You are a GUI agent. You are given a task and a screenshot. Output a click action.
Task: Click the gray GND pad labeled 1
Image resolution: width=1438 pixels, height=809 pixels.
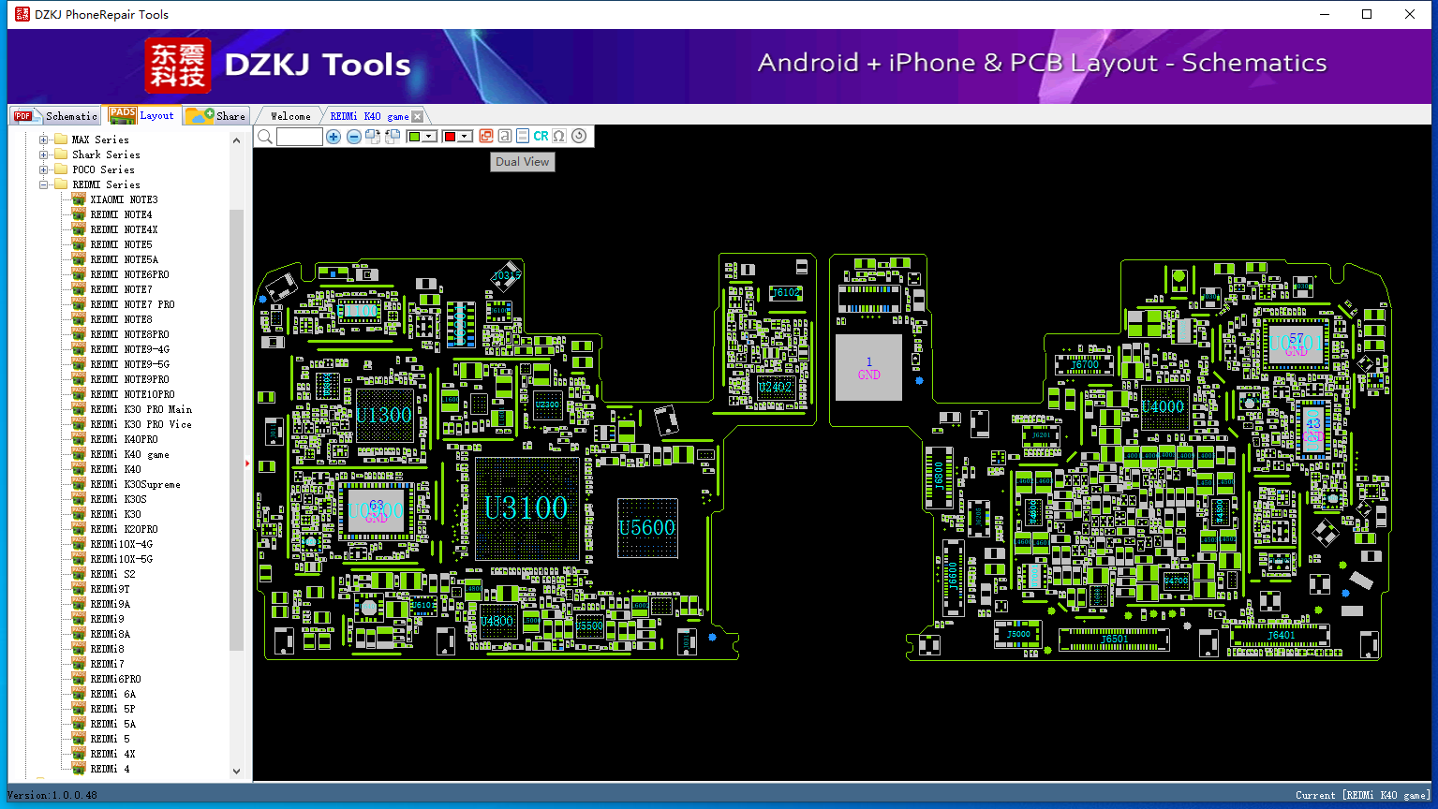(868, 368)
